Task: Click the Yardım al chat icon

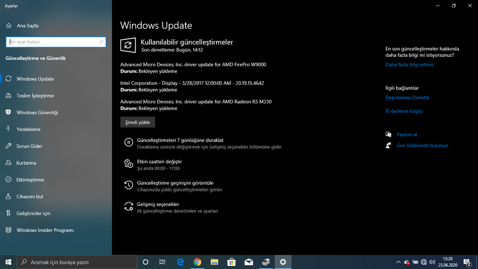Action: (x=388, y=134)
